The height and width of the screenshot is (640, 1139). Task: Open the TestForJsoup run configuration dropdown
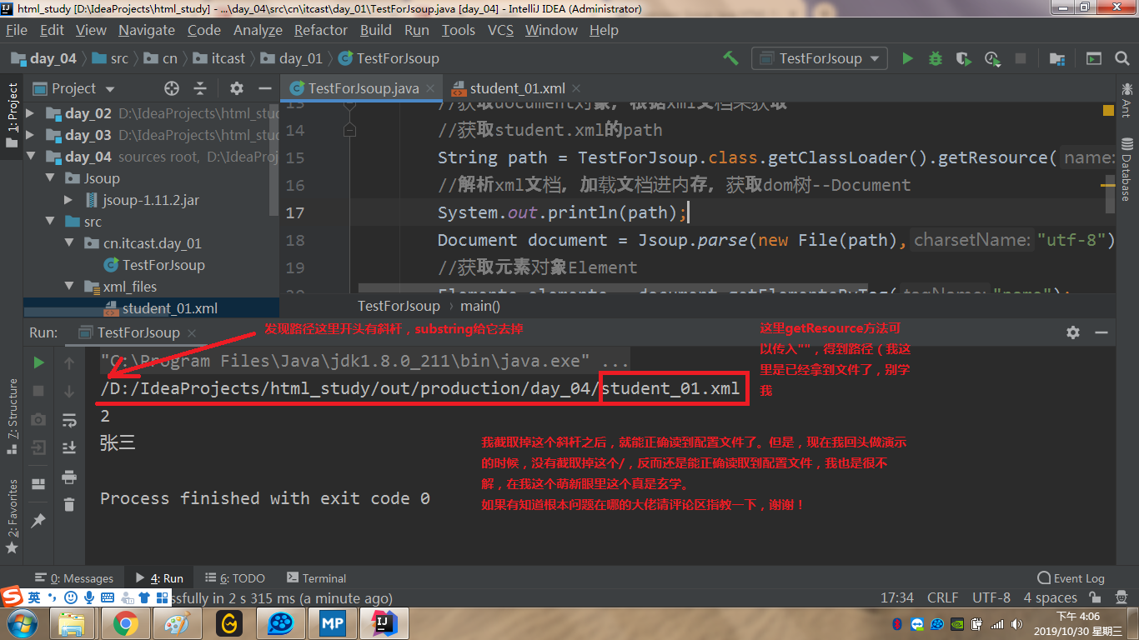click(x=819, y=58)
